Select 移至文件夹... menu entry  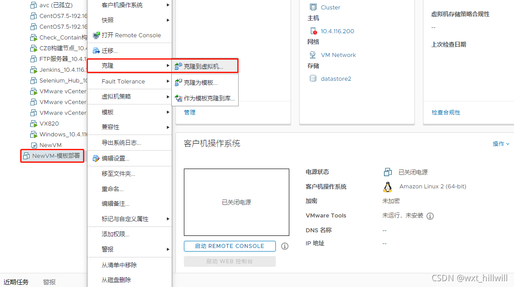(130, 174)
